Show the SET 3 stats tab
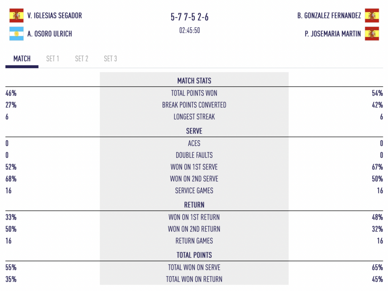Image resolution: width=388 pixels, height=291 pixels. point(110,59)
